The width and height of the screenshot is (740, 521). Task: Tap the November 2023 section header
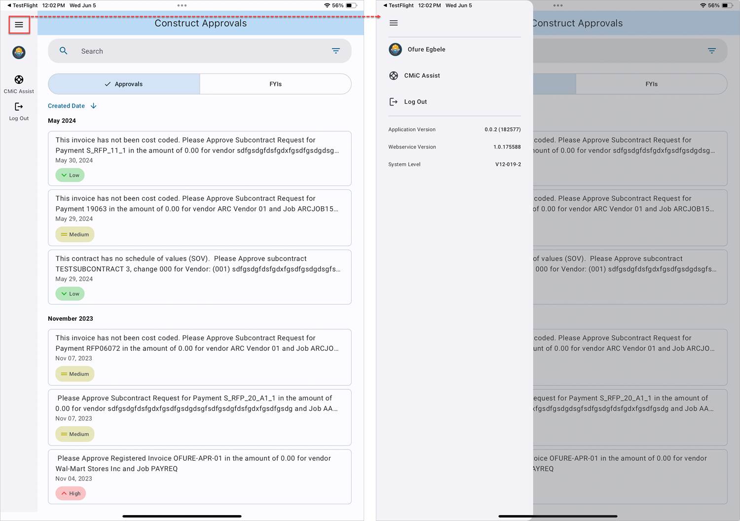(71, 319)
